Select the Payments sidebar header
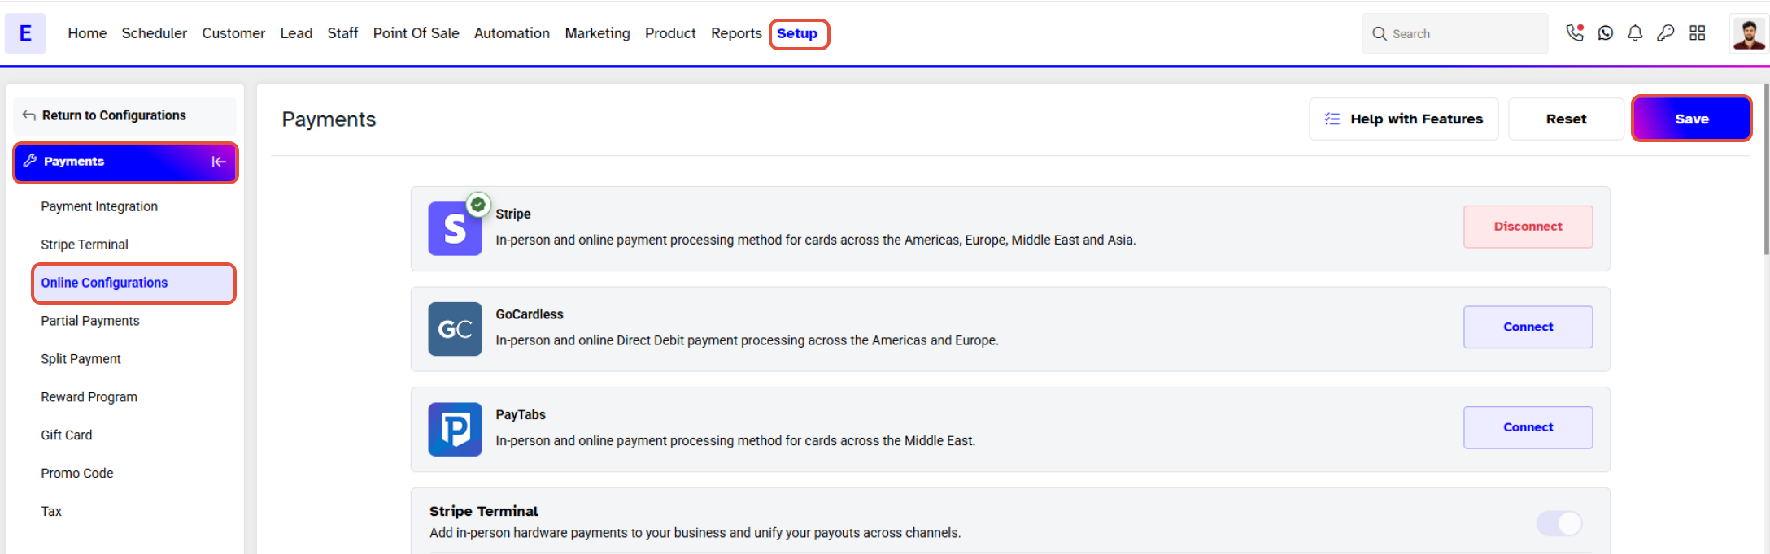Image resolution: width=1770 pixels, height=554 pixels. 125,162
